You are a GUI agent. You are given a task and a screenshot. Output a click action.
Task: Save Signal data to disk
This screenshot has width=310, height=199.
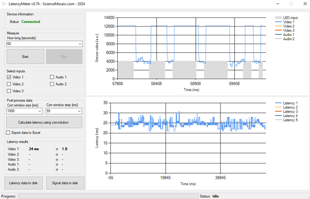pos(65,183)
